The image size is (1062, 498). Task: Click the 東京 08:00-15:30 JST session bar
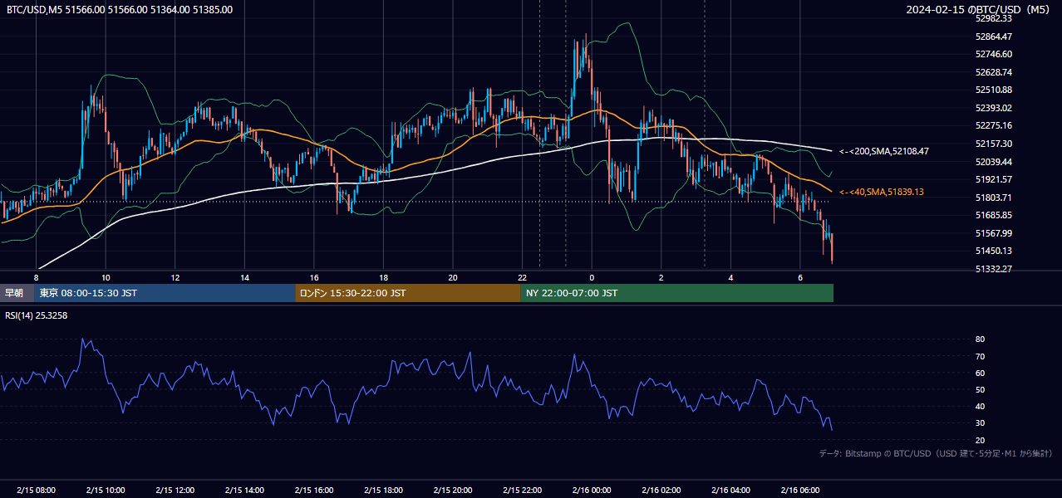(165, 293)
